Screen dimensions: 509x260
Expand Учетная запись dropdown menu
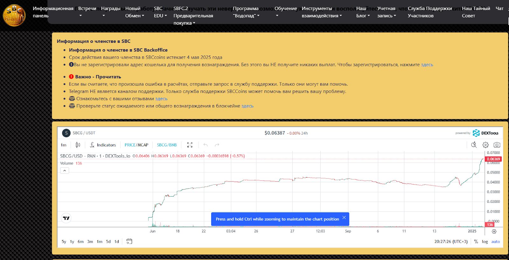click(387, 12)
